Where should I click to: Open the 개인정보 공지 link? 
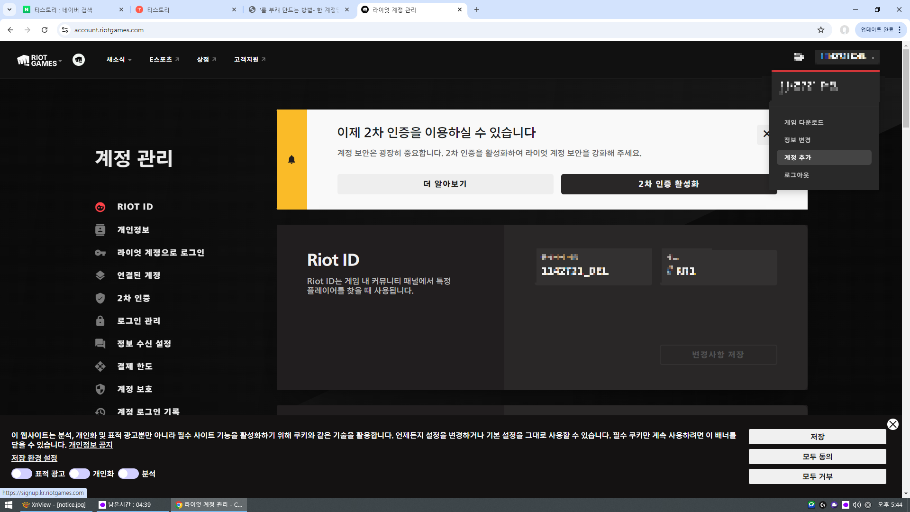pyautogui.click(x=91, y=445)
